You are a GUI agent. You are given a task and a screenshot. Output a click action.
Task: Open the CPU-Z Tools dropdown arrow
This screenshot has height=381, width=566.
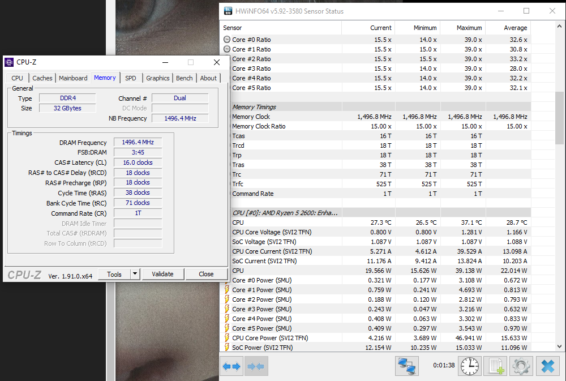coord(135,274)
